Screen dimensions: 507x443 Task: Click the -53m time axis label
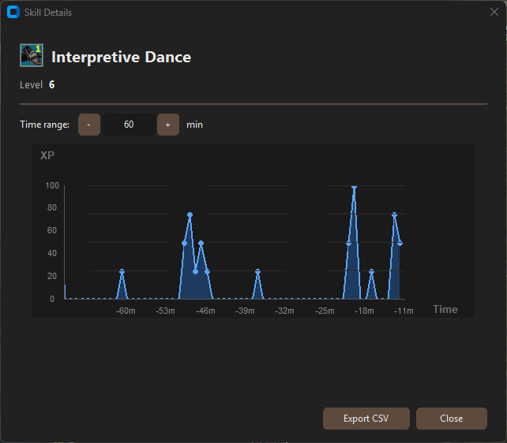(165, 311)
